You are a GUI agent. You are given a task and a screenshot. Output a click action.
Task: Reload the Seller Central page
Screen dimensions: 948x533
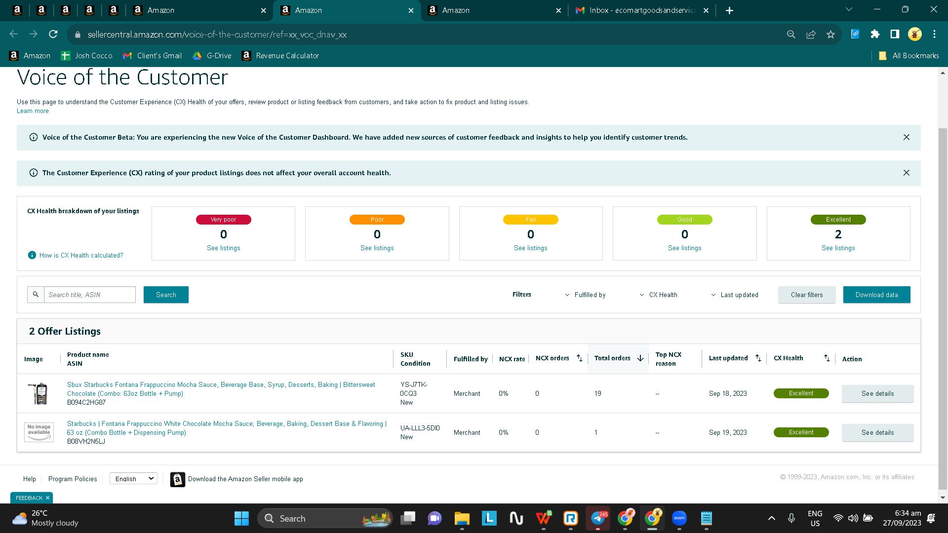pos(53,34)
